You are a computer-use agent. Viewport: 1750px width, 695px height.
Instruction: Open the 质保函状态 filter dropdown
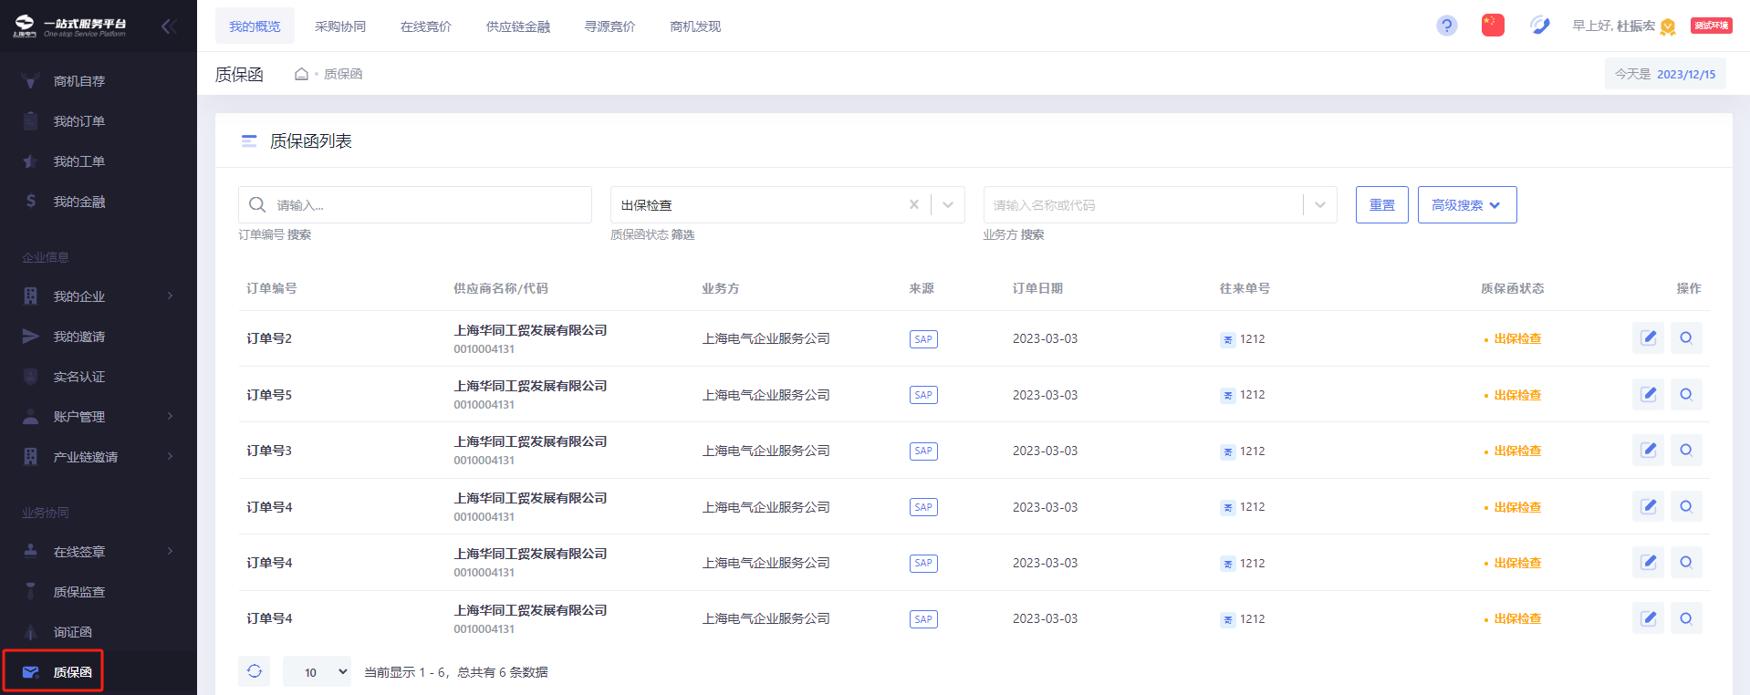pos(948,205)
